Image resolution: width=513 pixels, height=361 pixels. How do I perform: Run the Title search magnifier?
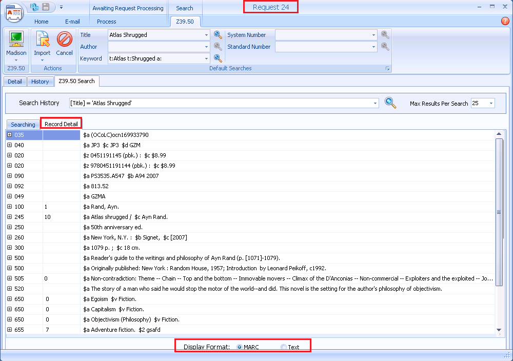218,35
